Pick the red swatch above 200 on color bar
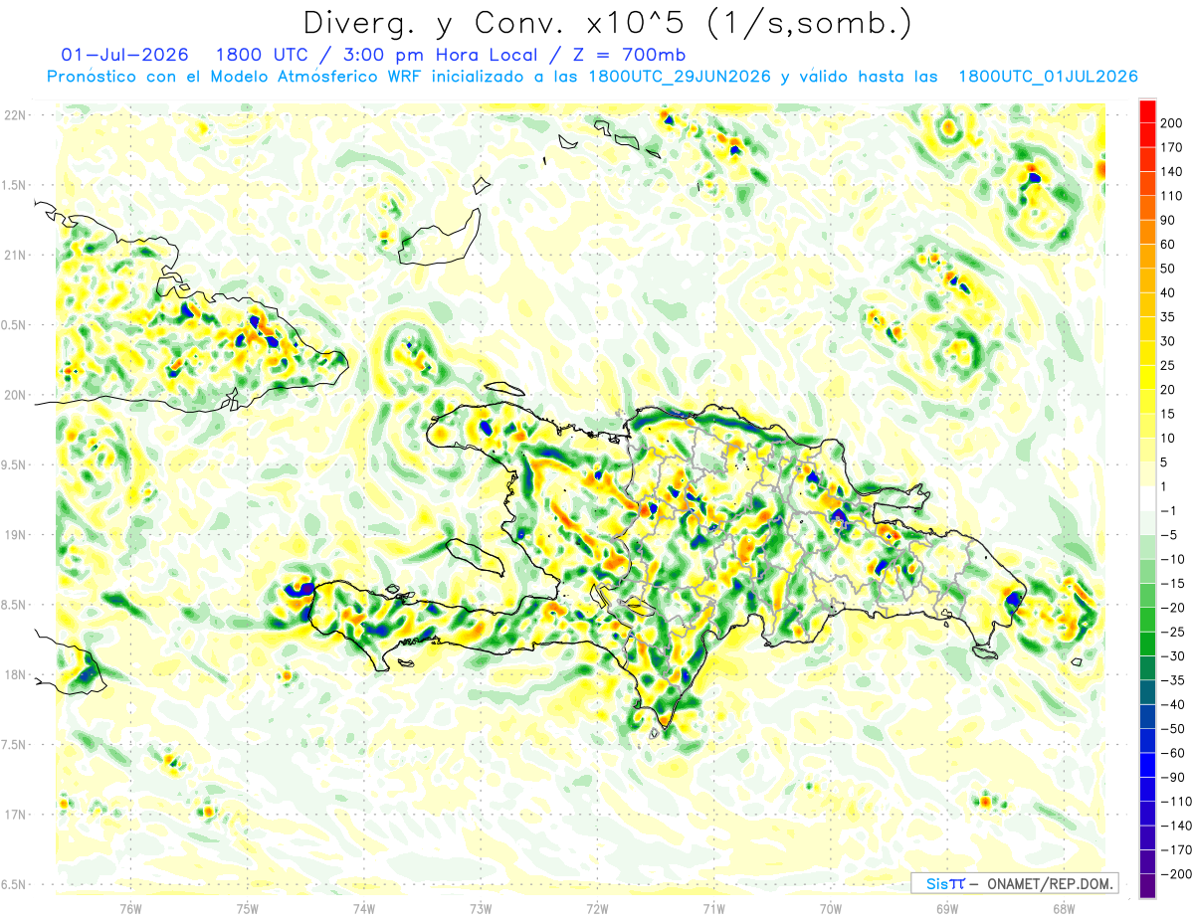1194x922 pixels. pyautogui.click(x=1147, y=111)
